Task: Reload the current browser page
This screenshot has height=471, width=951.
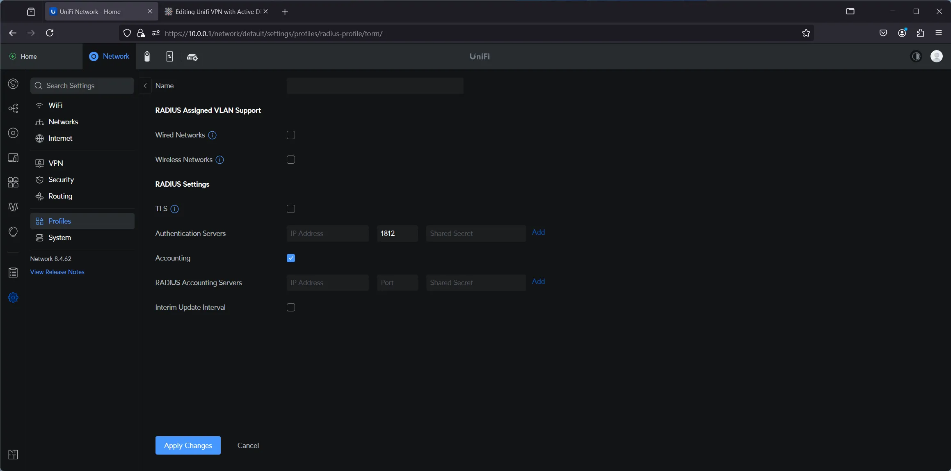Action: 50,33
